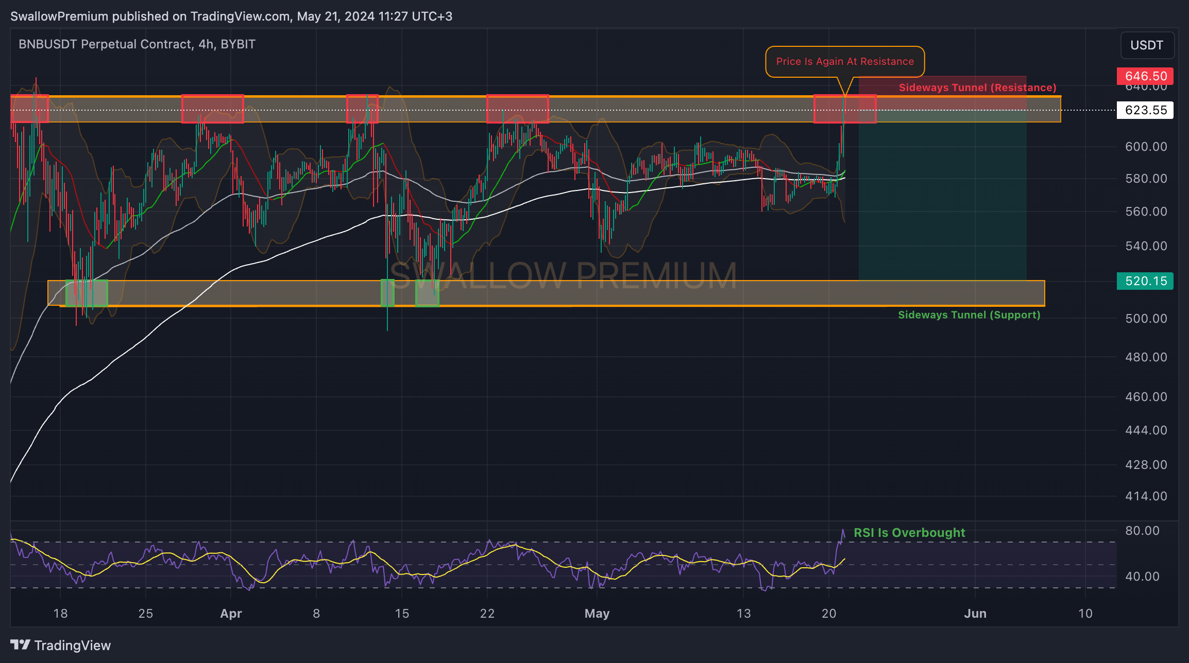This screenshot has height=663, width=1189.
Task: Click the '13' date axis label
Action: coord(743,614)
